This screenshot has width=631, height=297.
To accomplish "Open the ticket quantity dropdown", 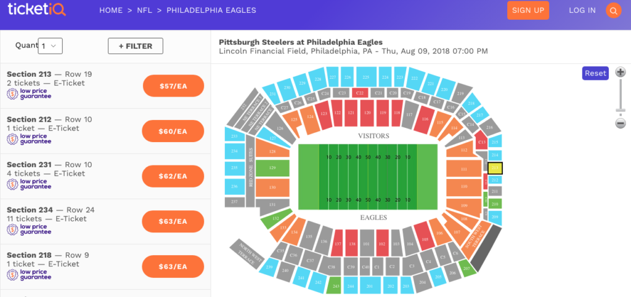I will [x=51, y=46].
